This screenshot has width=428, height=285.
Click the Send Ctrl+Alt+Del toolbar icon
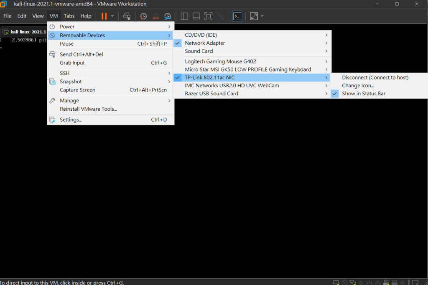click(x=127, y=16)
